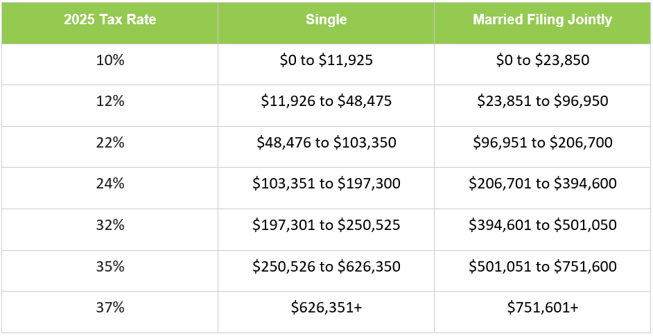Click the 32% tax rate cell
This screenshot has width=653, height=336.
(110, 229)
